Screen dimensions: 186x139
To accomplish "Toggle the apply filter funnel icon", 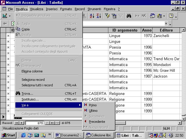I will (x=121, y=16).
